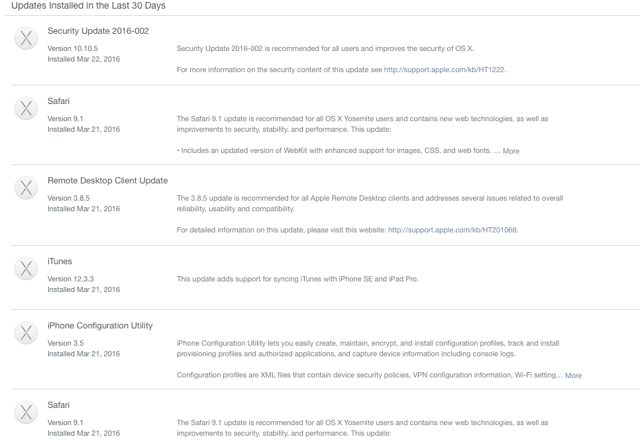Image resolution: width=640 pixels, height=443 pixels.
Task: Click the Version 3.8.5 label
Action: click(x=68, y=198)
